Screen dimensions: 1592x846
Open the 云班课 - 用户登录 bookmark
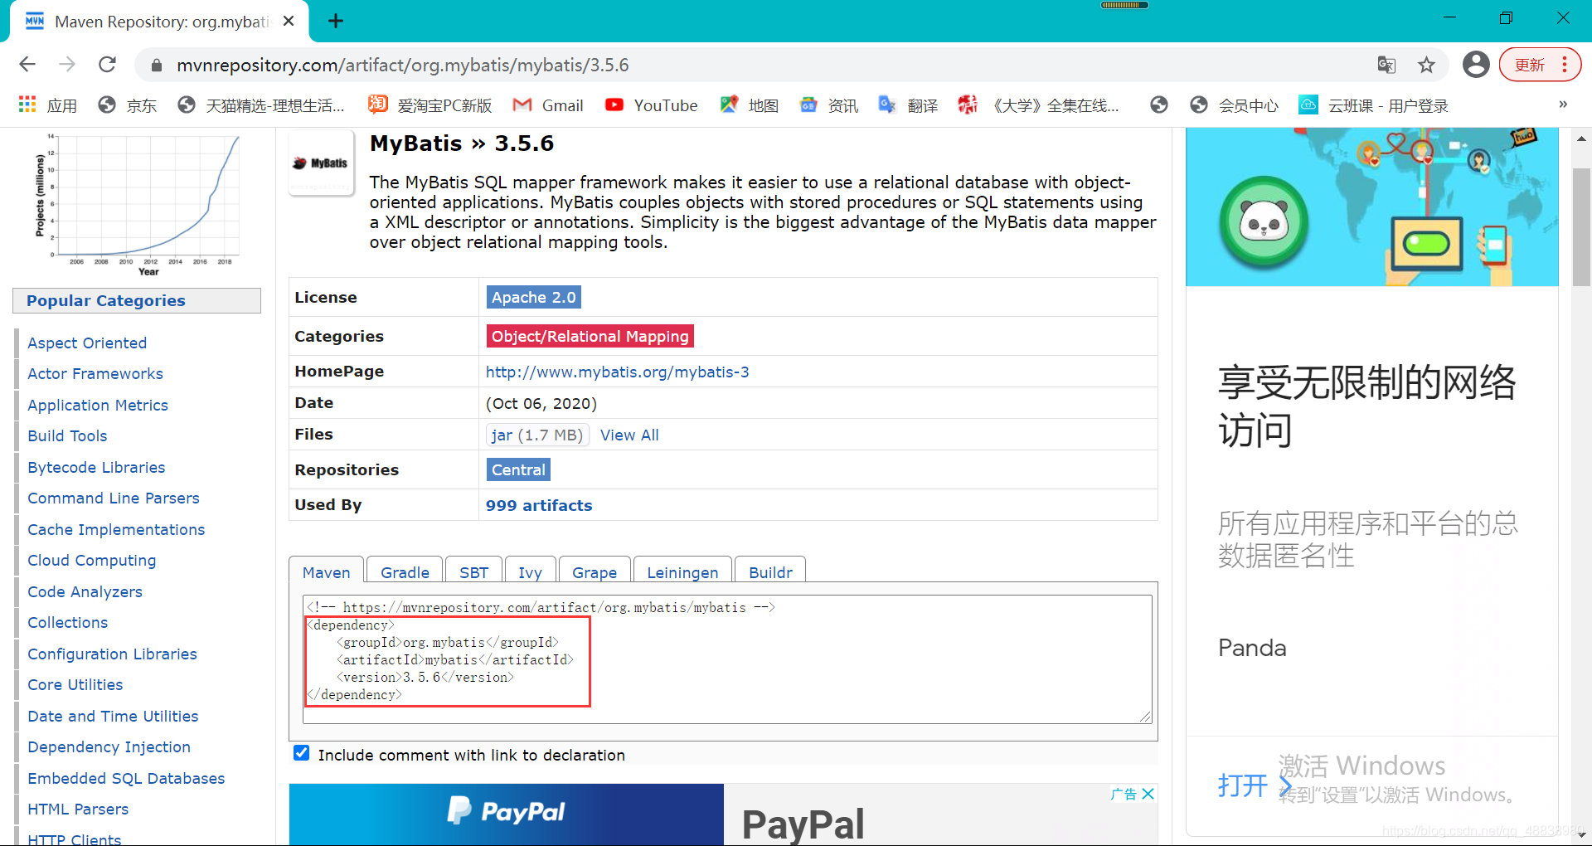click(x=1374, y=105)
